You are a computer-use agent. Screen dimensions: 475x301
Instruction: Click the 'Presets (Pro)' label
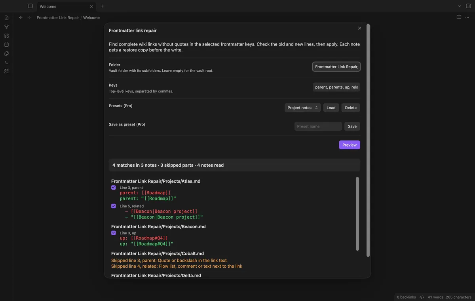[121, 106]
